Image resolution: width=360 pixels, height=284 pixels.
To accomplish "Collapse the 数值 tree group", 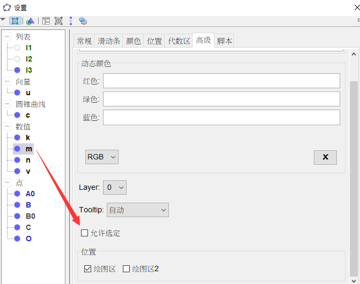I will [7, 126].
